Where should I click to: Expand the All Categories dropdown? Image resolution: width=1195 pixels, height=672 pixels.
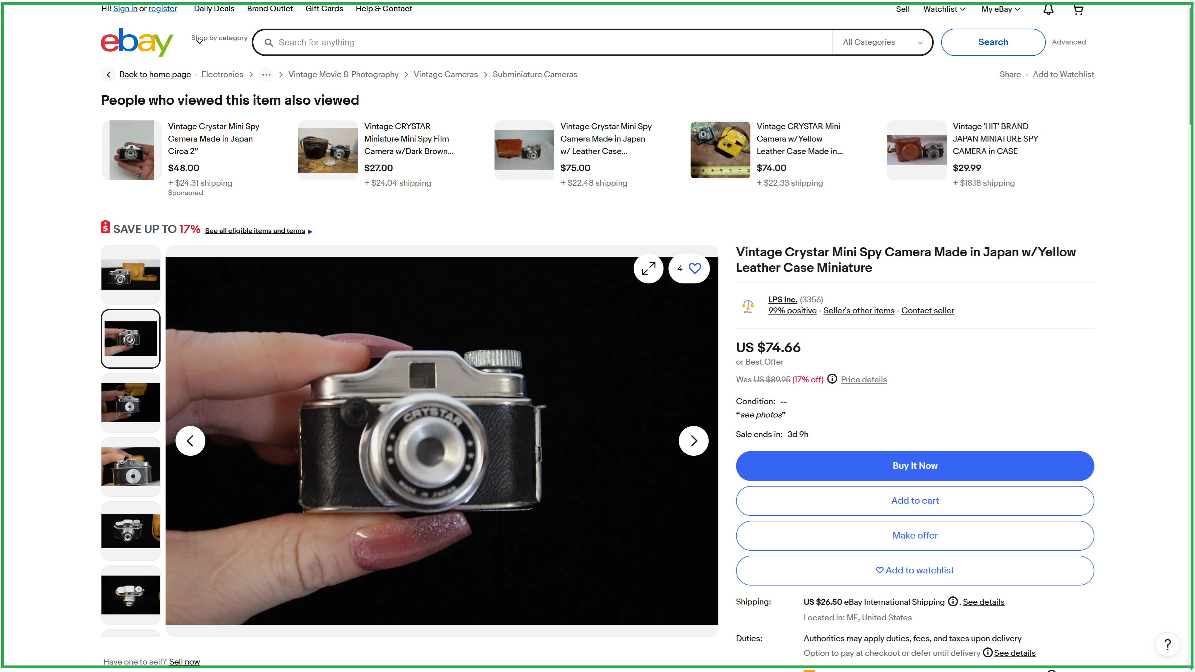882,42
